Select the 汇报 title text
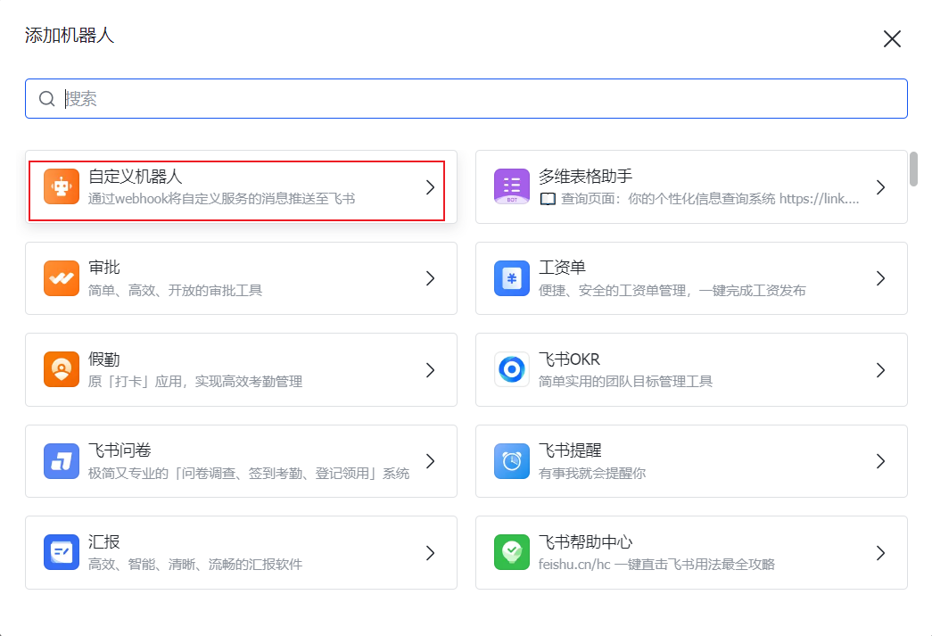Image resolution: width=932 pixels, height=636 pixels. [104, 542]
